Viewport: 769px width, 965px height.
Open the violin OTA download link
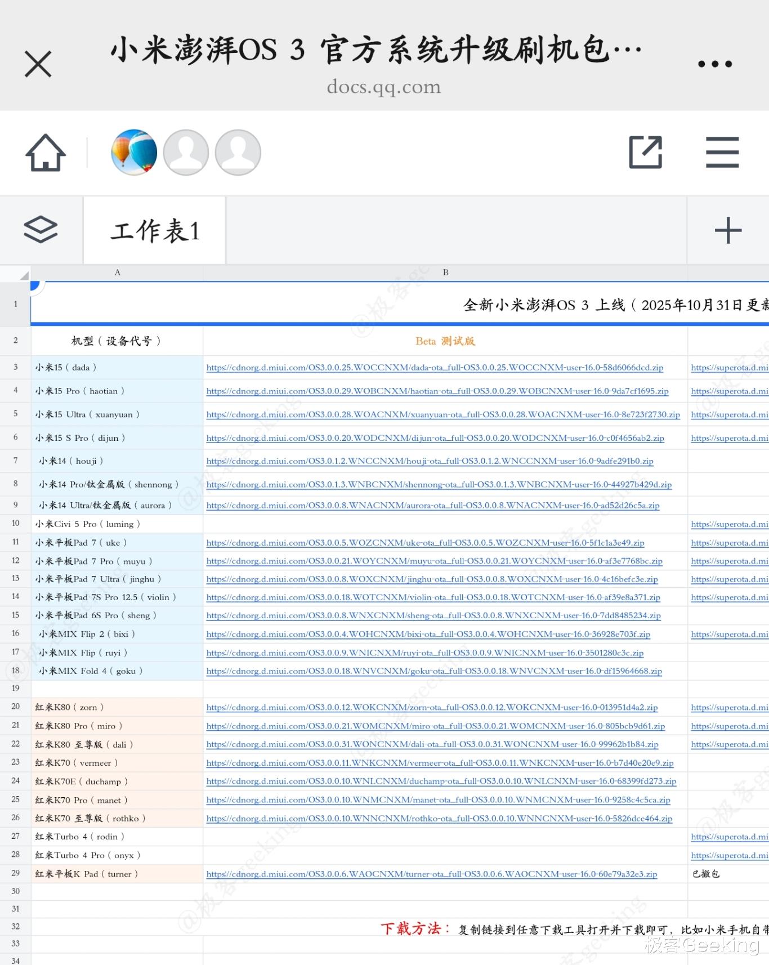[433, 597]
